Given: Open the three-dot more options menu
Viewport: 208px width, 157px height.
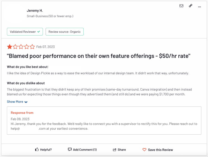Looking at the screenshot, I should click(x=199, y=7).
